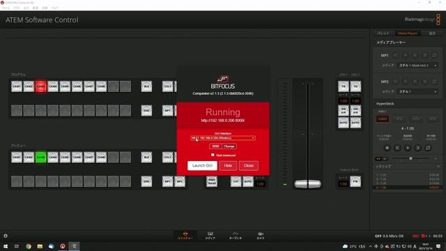Open the taskbar weather widget
This screenshot has width=446, height=251.
[x=353, y=246]
